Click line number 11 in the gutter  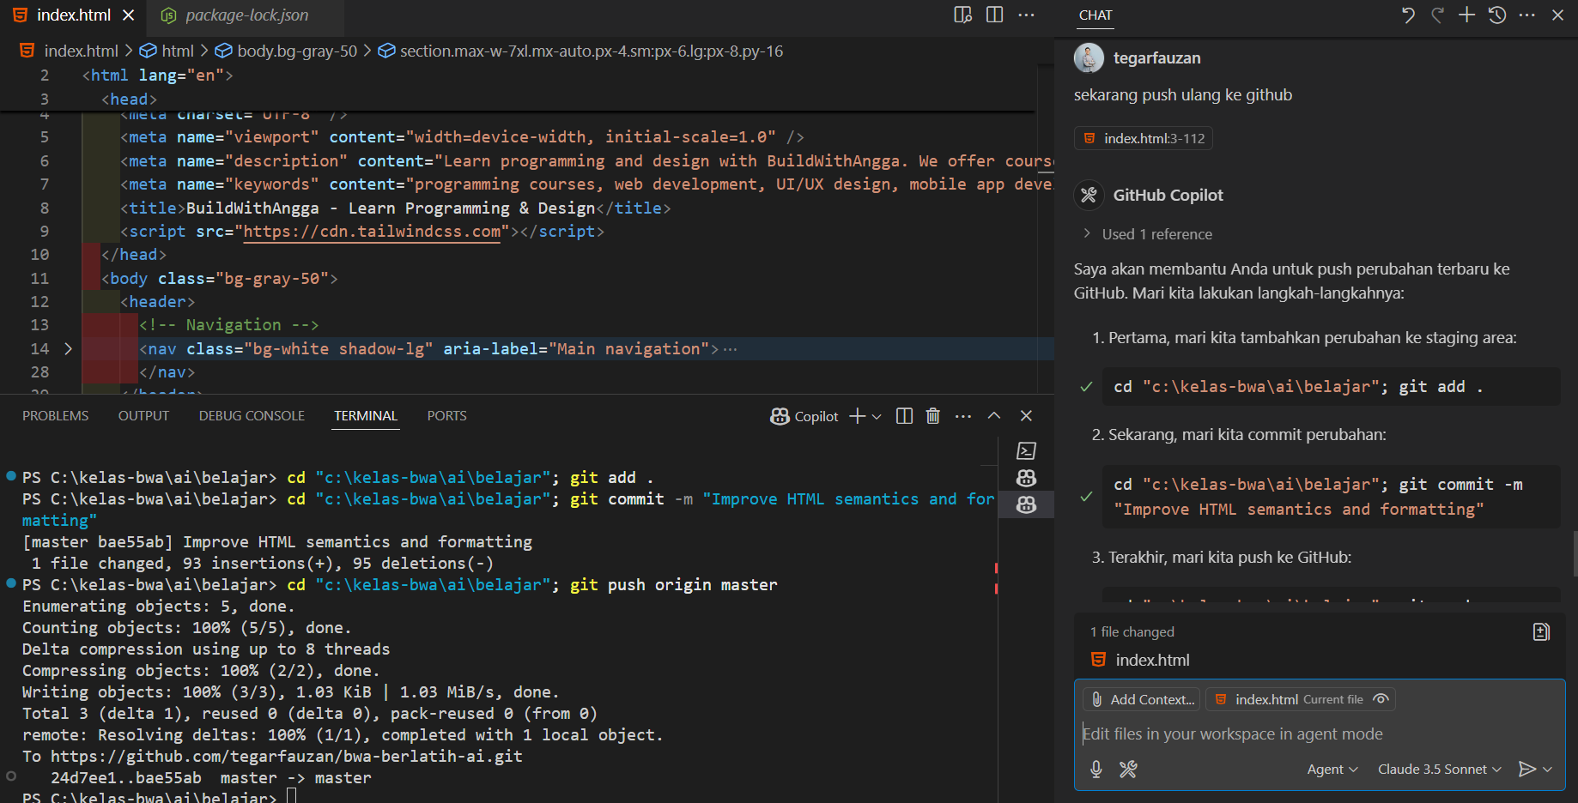[39, 279]
